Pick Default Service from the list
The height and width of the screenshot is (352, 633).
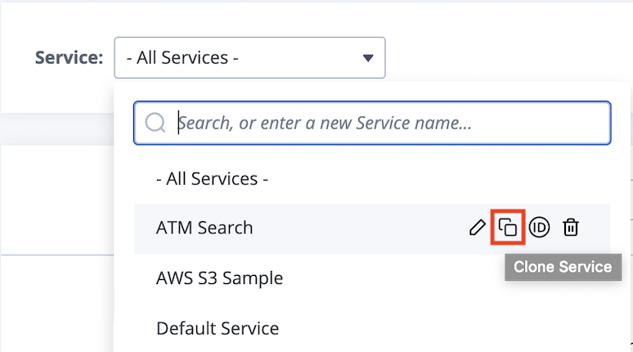pyautogui.click(x=218, y=328)
